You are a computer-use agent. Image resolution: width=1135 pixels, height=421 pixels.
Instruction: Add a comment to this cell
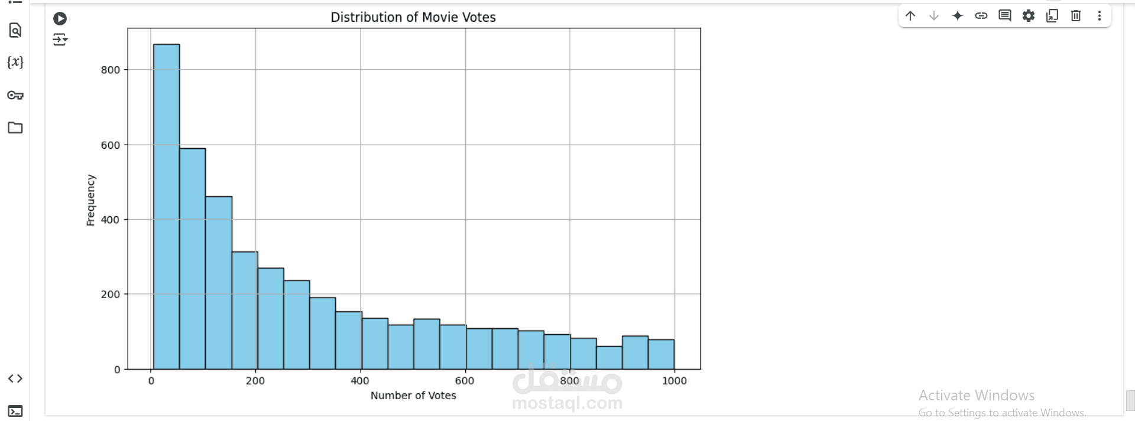pyautogui.click(x=1005, y=16)
